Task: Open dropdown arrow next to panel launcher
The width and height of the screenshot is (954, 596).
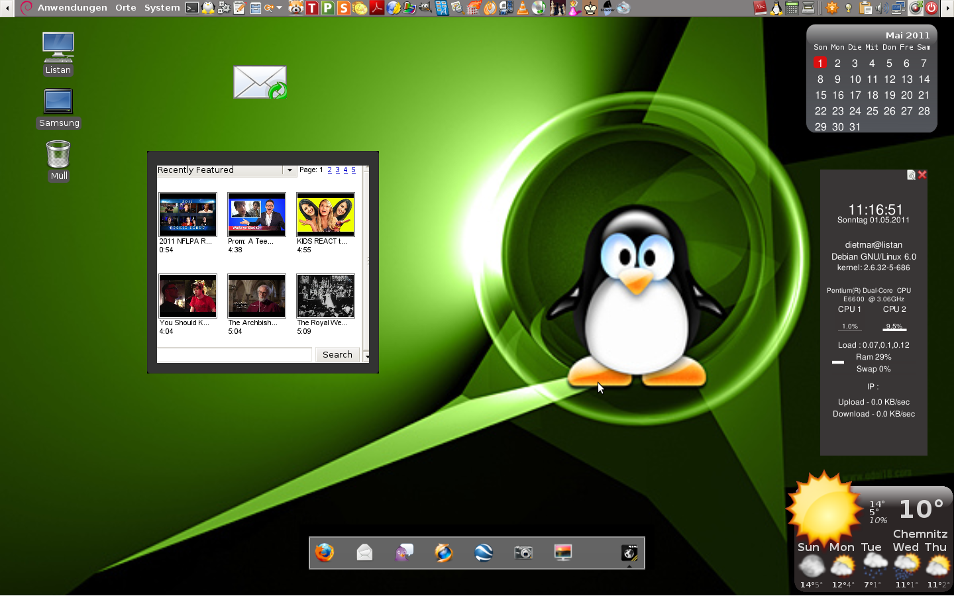Action: [279, 8]
